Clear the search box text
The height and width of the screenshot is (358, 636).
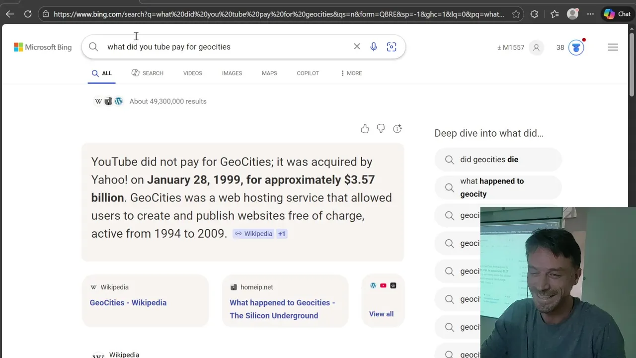pos(357,47)
